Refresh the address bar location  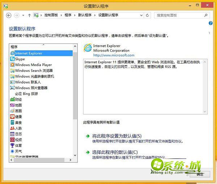click(148, 15)
